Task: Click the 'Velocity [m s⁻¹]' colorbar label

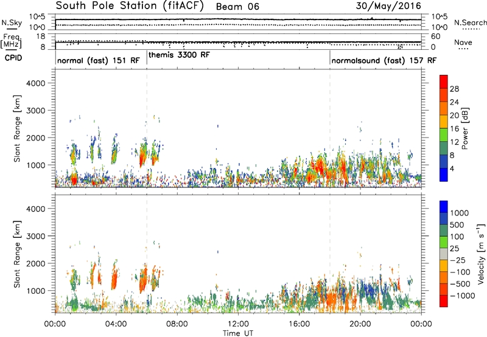Action: click(481, 254)
